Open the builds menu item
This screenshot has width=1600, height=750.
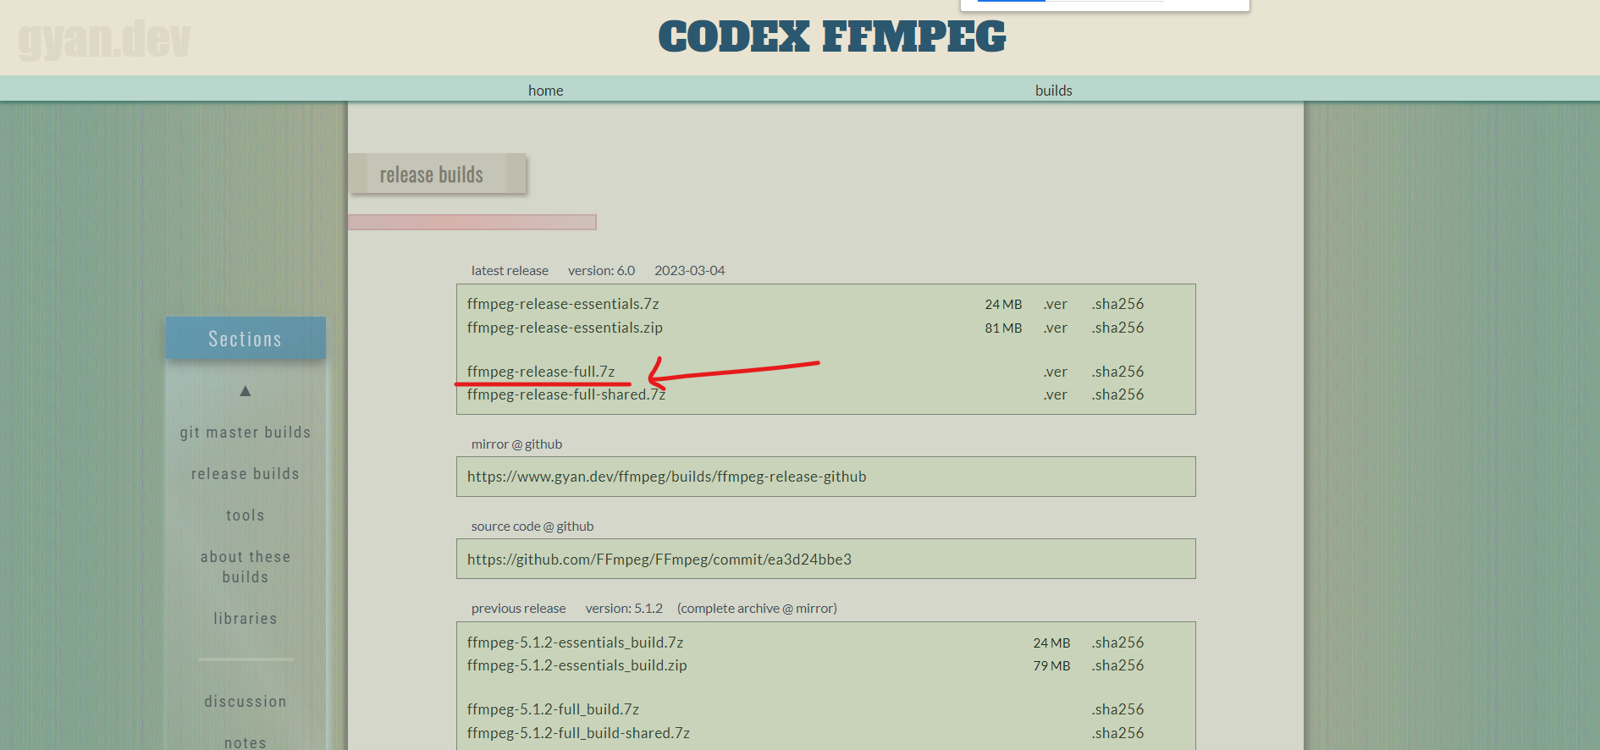point(1053,91)
